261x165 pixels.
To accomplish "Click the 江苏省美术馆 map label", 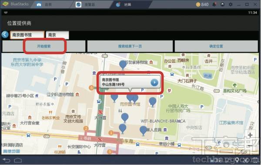I will point(231,123).
